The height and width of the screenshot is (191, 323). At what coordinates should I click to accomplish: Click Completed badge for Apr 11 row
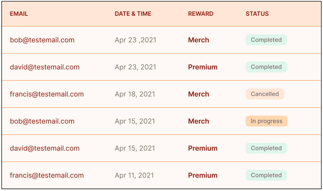(x=266, y=175)
